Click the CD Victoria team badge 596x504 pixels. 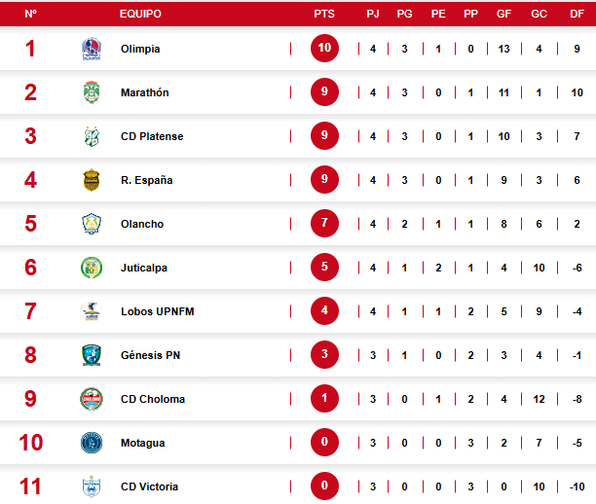tap(91, 486)
